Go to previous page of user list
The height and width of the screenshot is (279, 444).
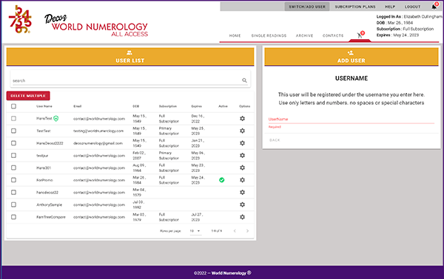click(235, 231)
